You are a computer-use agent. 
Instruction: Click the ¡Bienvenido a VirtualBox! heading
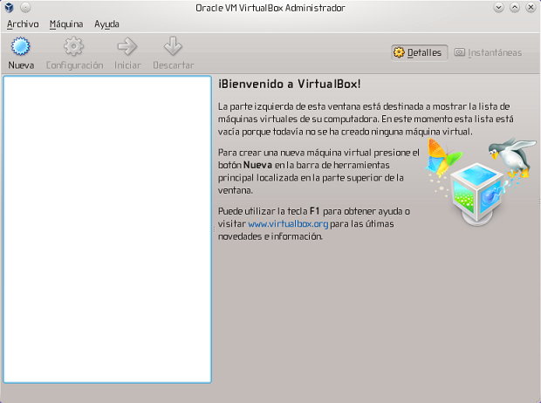click(290, 84)
